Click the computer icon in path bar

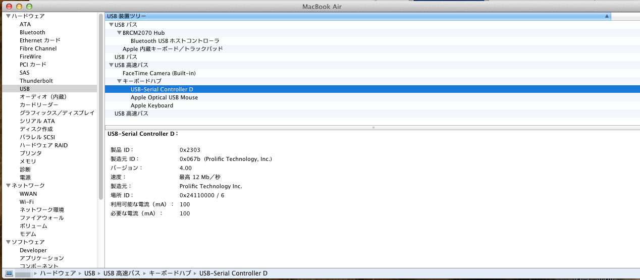click(x=9, y=273)
